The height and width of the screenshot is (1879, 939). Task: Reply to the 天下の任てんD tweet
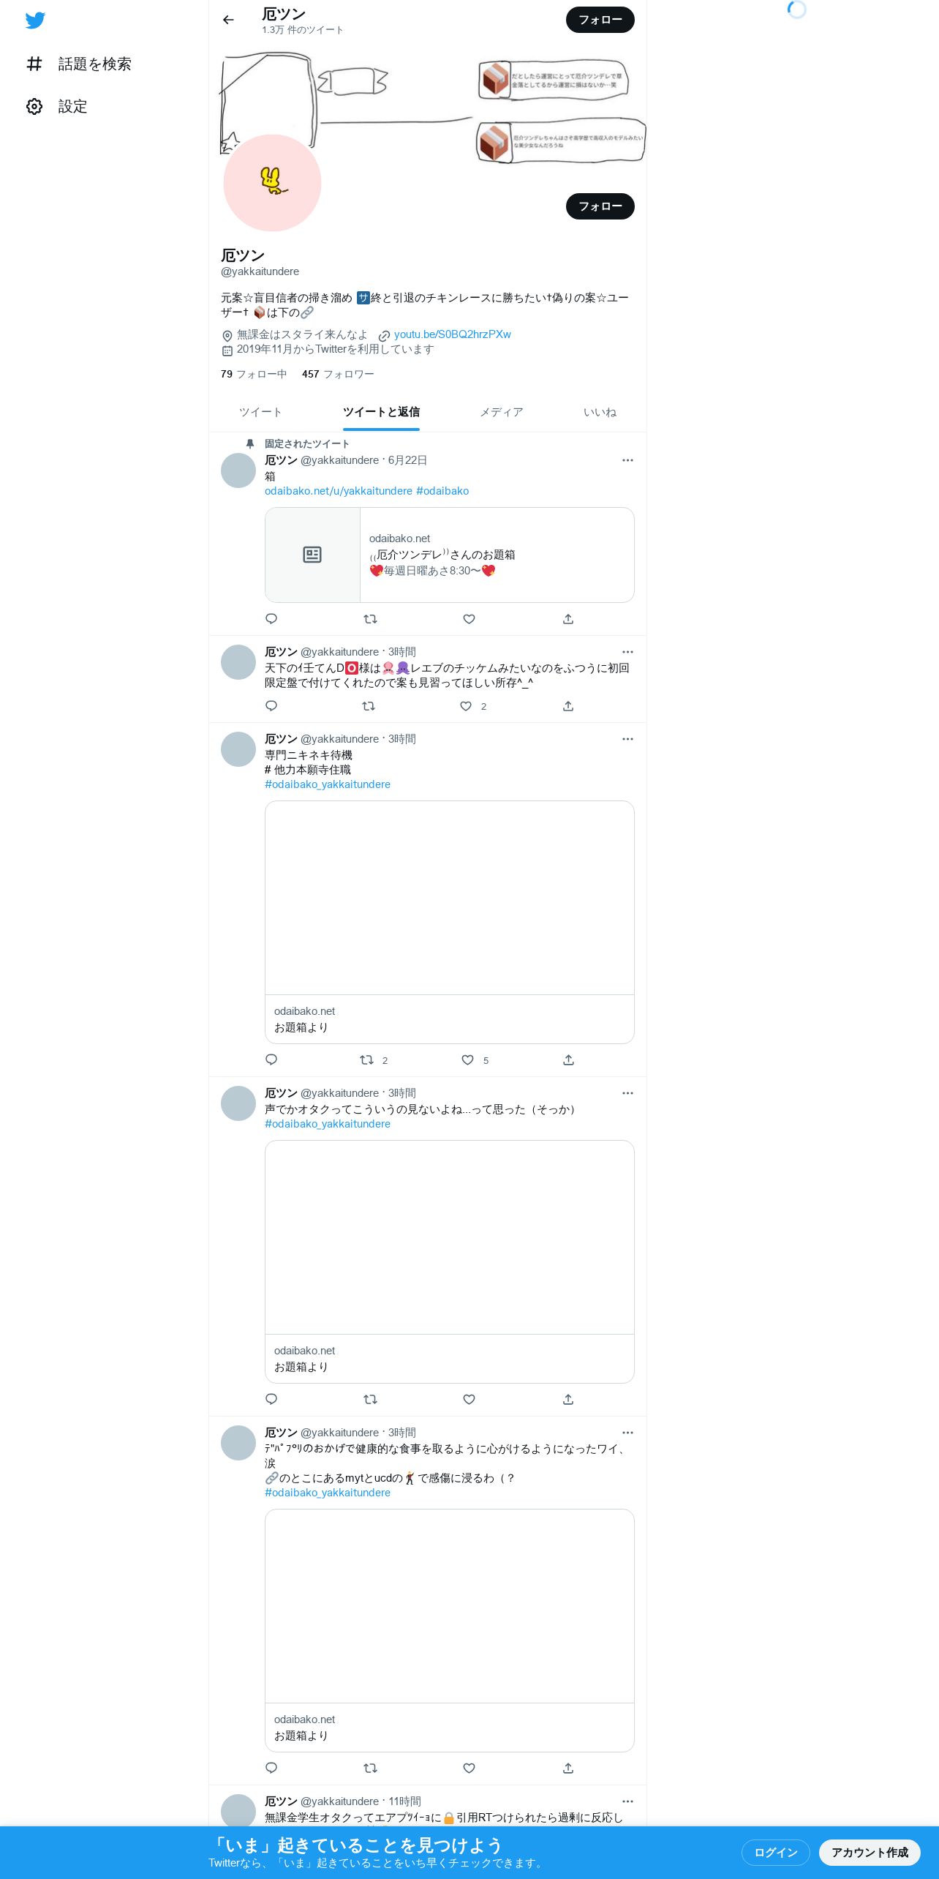(x=271, y=706)
